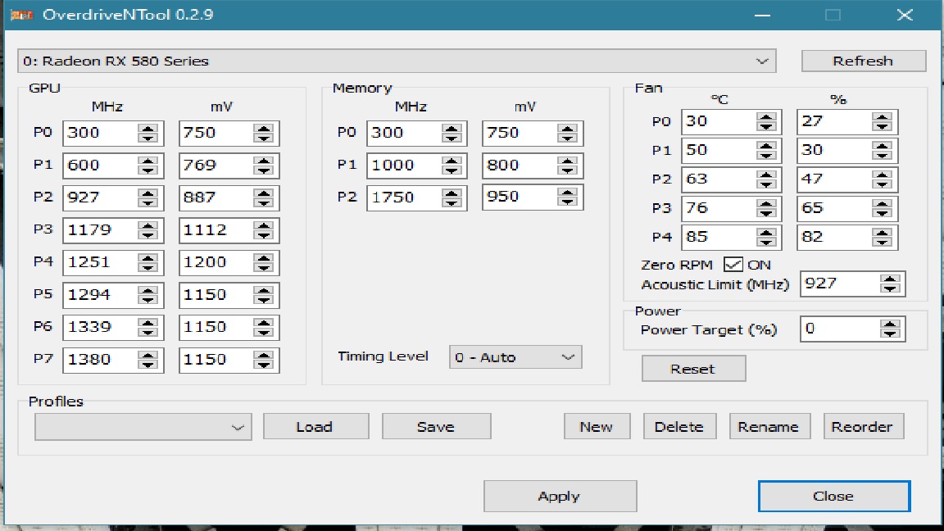Screen dimensions: 944x531
Task: Click the Delete profile button
Action: pyautogui.click(x=679, y=427)
